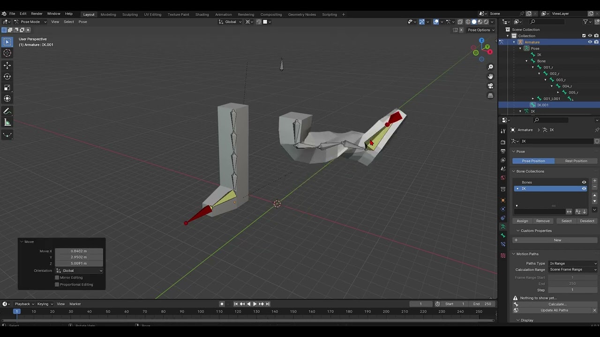Select the Select Box tool
Screen dimensions: 600x337
click(x=7, y=42)
